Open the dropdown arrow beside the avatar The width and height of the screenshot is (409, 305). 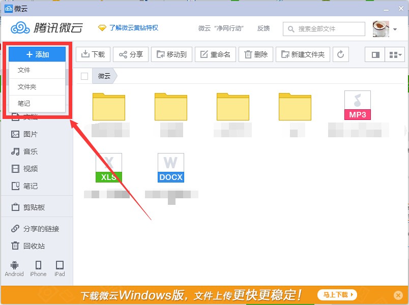click(395, 29)
